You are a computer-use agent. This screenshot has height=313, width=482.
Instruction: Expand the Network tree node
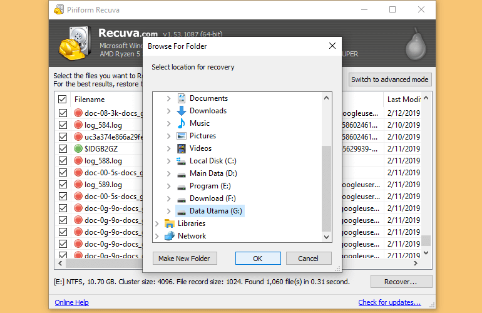(156, 236)
